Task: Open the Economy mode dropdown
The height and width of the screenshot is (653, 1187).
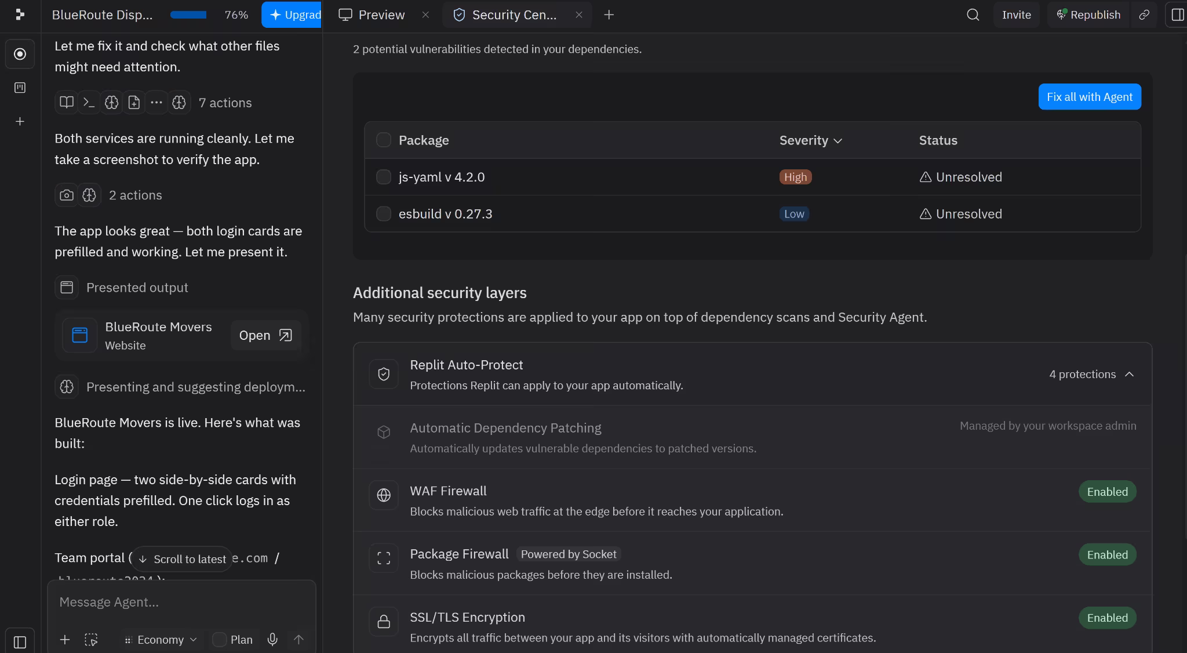Action: [161, 640]
